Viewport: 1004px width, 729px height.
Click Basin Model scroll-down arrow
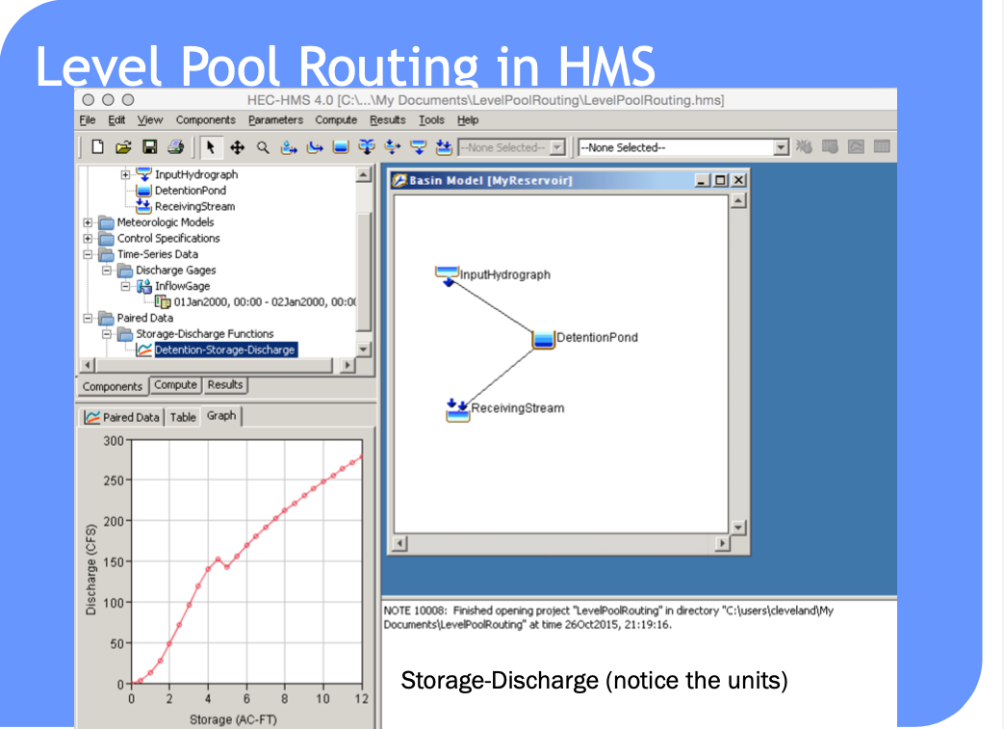coord(738,528)
